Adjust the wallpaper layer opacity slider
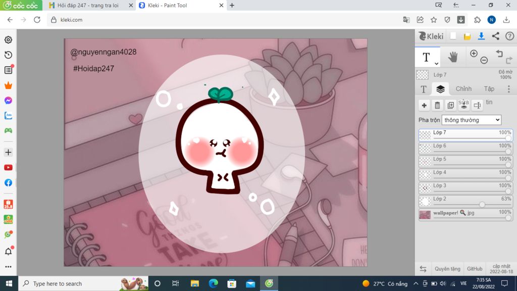Viewport: 517px width, 291px height. (x=508, y=218)
